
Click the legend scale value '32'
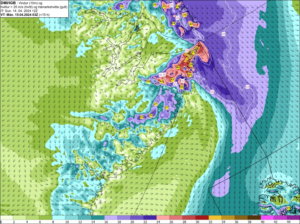tap(210, 222)
